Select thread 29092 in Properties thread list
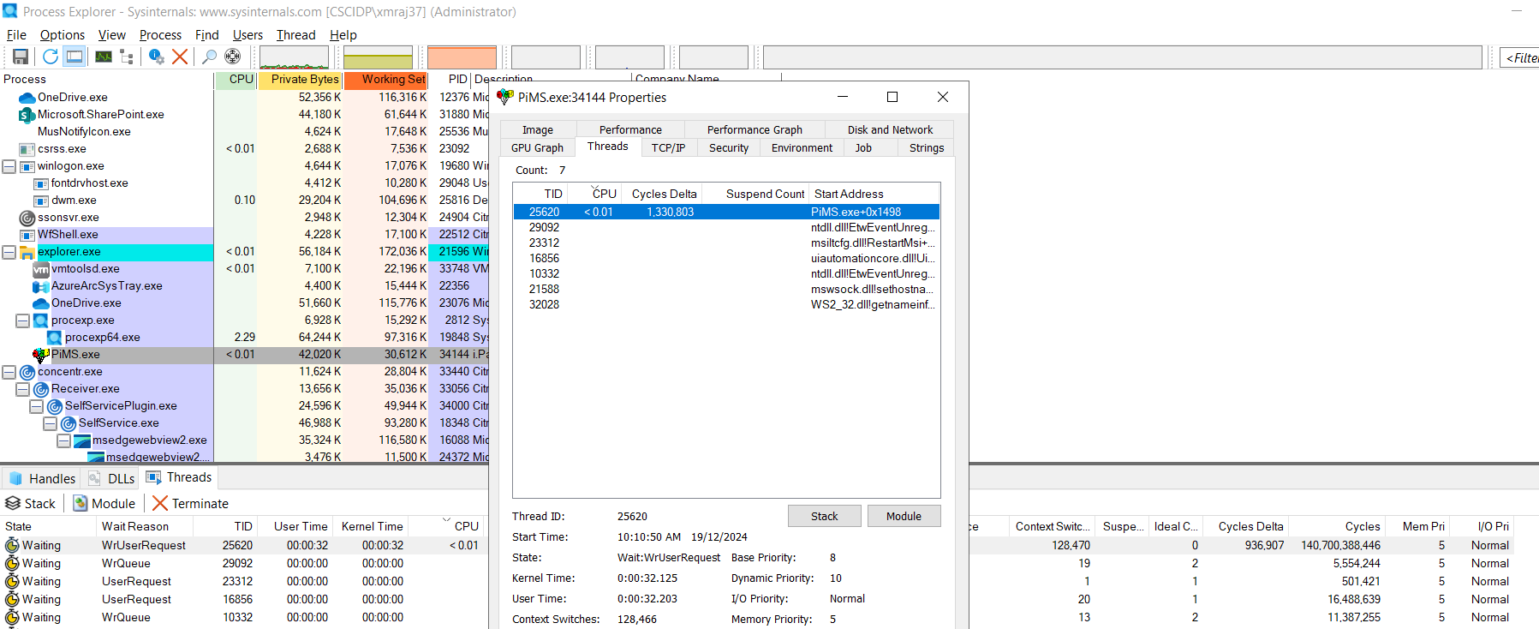1539x629 pixels. 726,228
